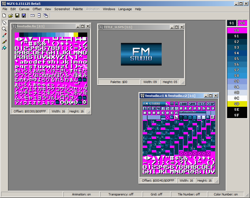The image size is (250, 198).
Task: Open the Edit menu
Action: click(13, 9)
